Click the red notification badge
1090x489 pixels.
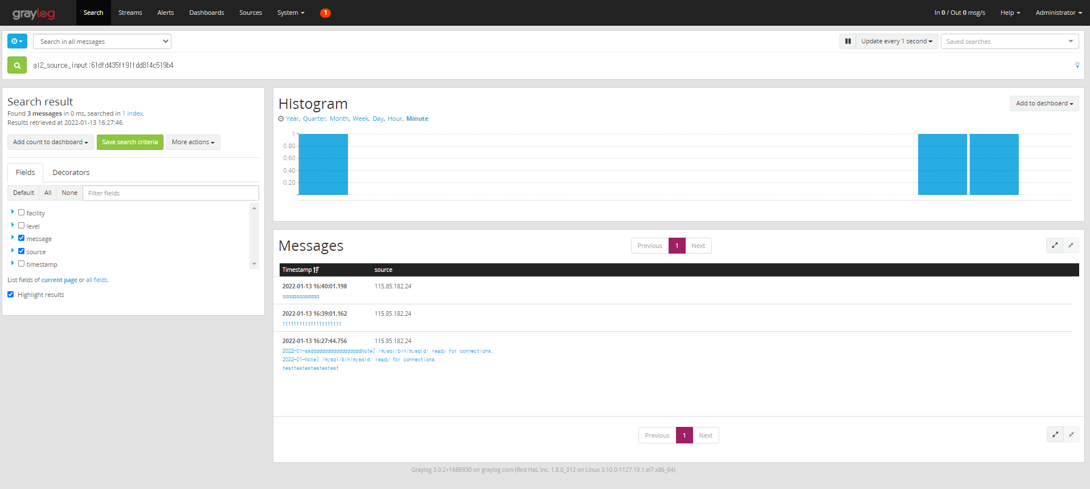tap(325, 13)
